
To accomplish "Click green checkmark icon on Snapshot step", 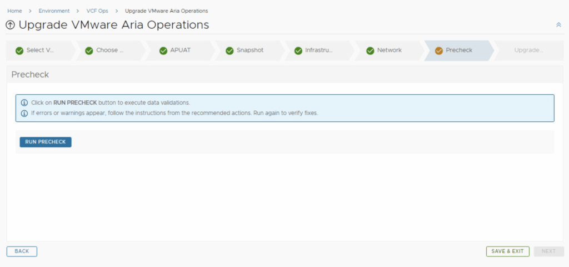I will [229, 50].
